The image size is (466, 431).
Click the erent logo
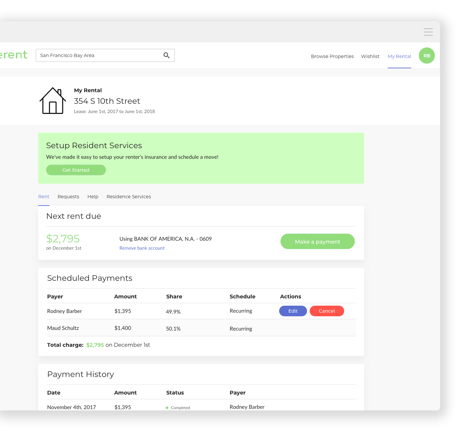(14, 55)
